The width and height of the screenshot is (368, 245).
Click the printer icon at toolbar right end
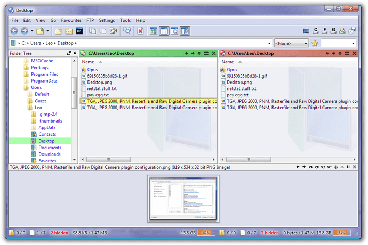point(353,31)
